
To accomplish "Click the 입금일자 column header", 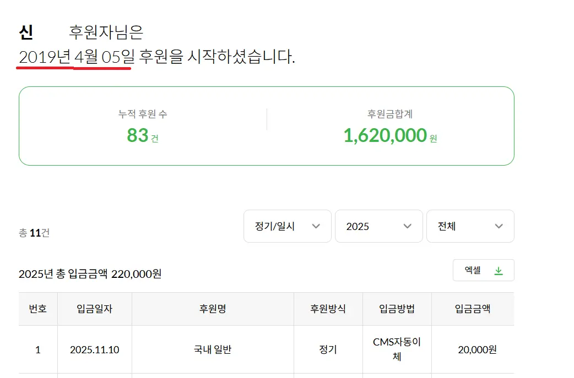I will click(94, 309).
